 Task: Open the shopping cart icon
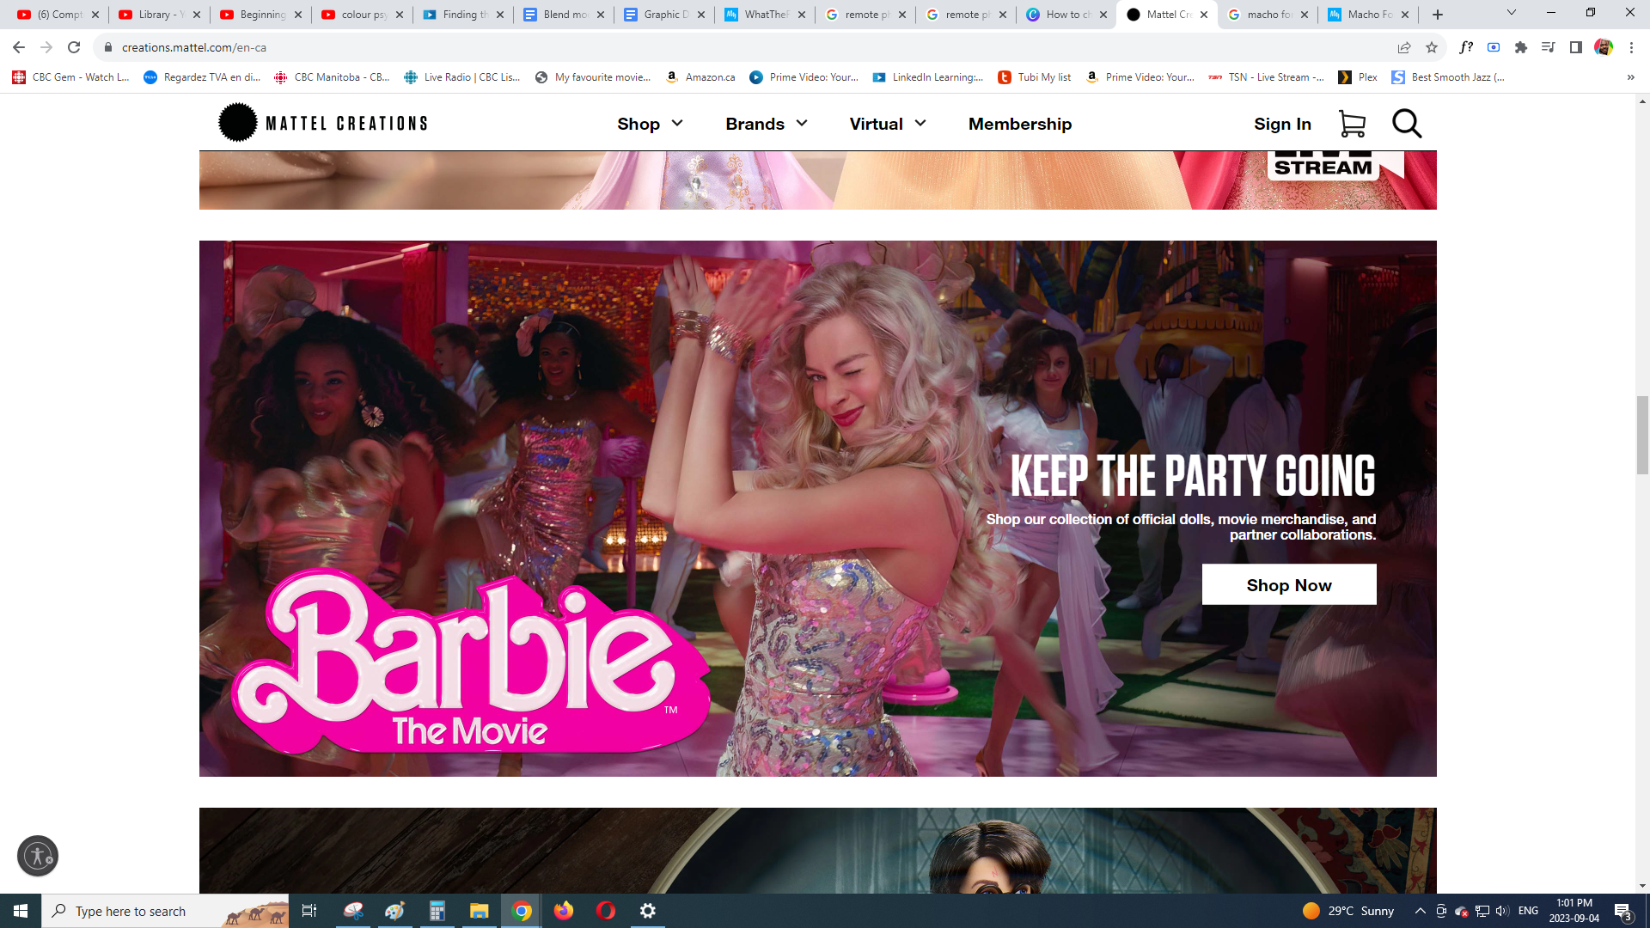click(x=1352, y=124)
